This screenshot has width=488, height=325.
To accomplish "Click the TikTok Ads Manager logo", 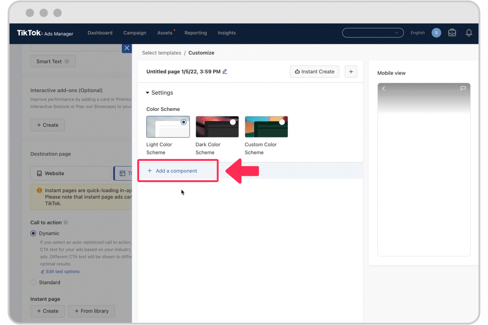I will (45, 33).
